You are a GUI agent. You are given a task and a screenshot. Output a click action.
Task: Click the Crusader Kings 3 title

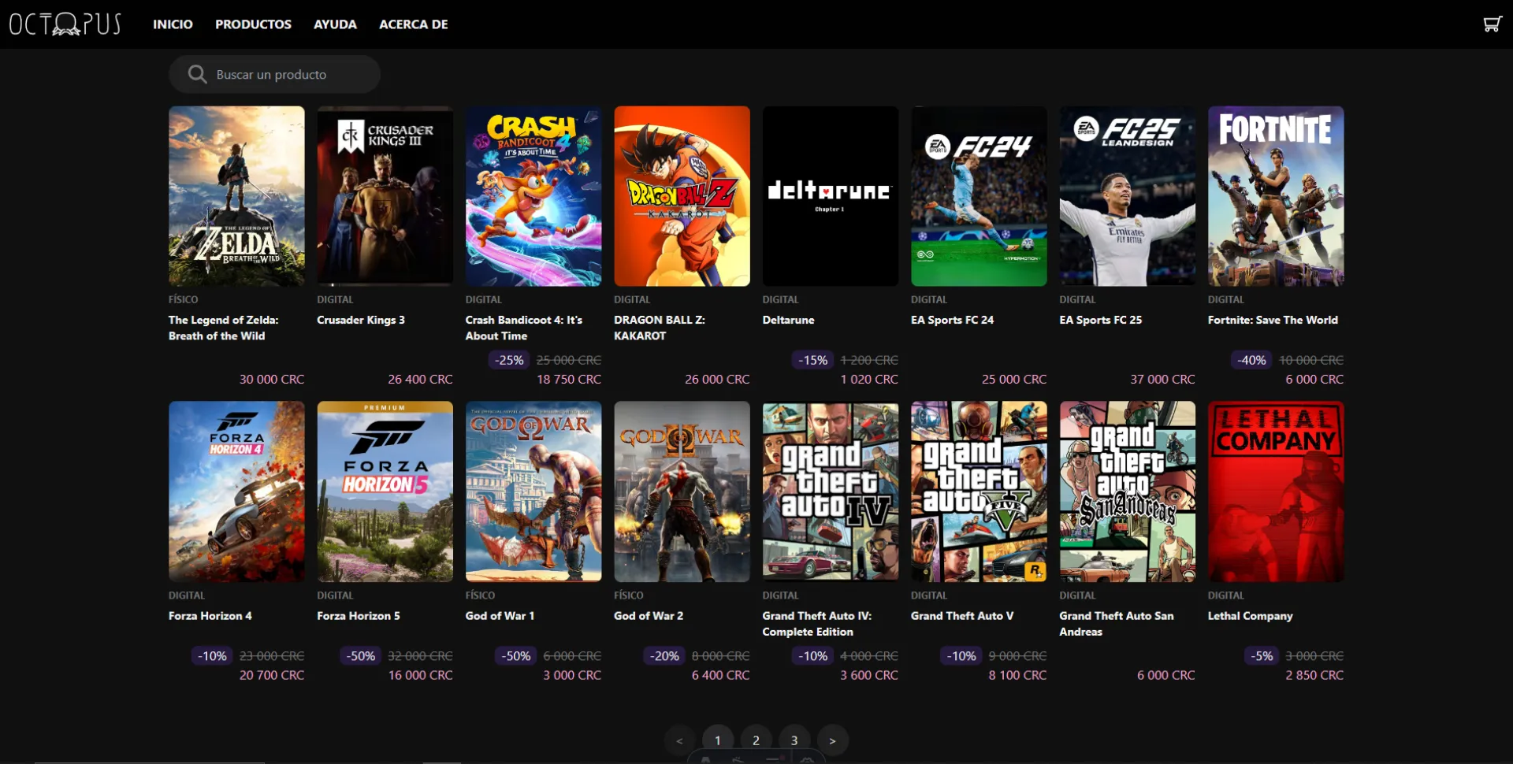coord(360,320)
